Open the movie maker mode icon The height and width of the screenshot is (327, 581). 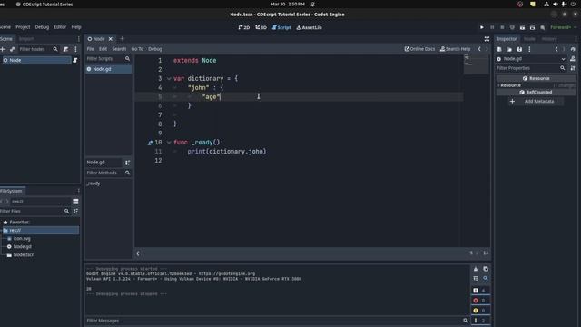pos(543,27)
